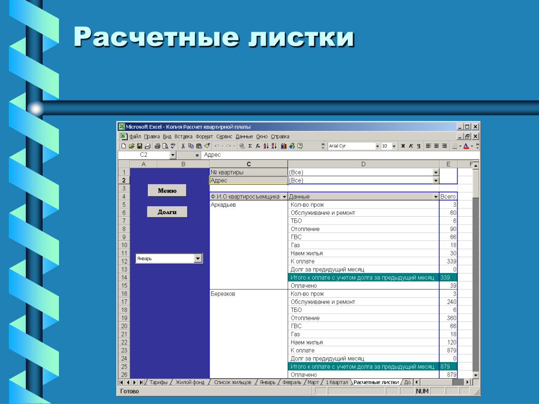Image resolution: width=539 pixels, height=404 pixels.
Task: Click the Березков name cell
Action: pyautogui.click(x=248, y=294)
